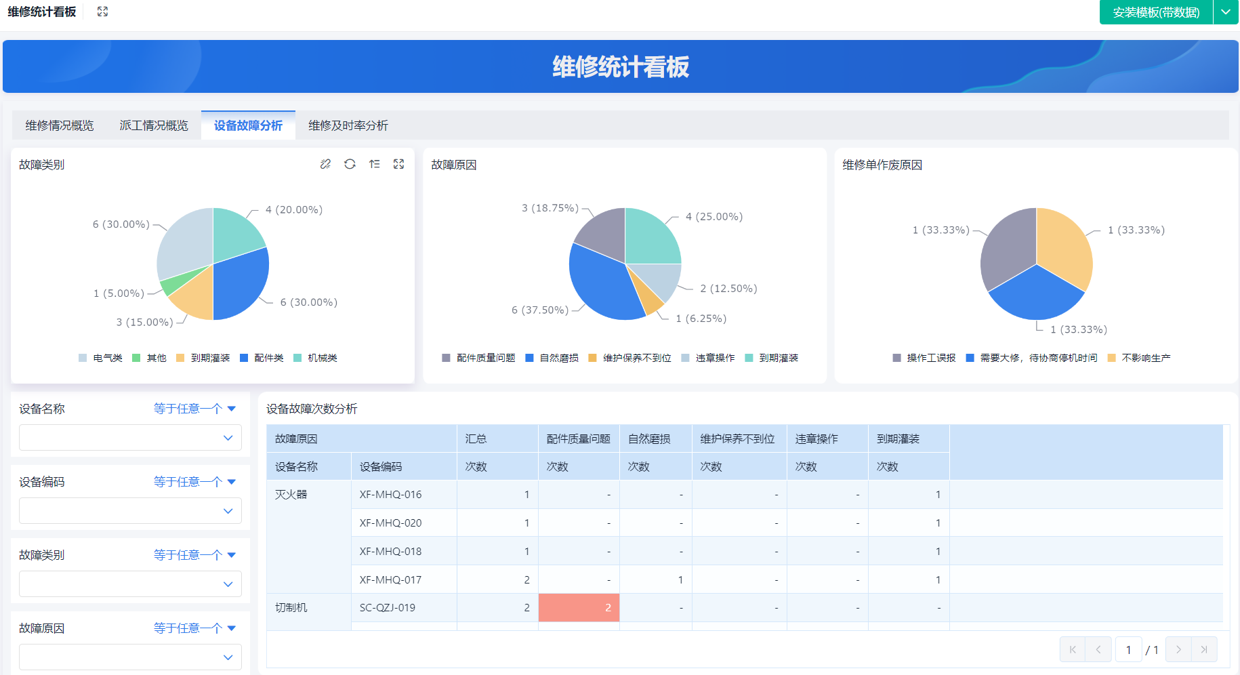Refresh the 故障类别 chart
This screenshot has width=1240, height=675.
click(x=350, y=164)
